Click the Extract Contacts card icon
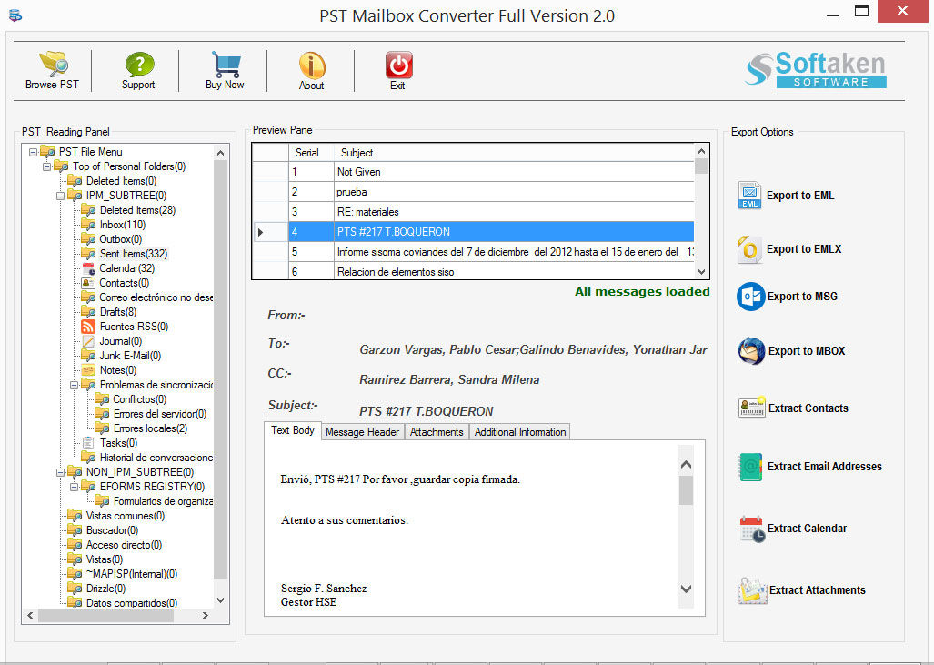Image resolution: width=934 pixels, height=665 pixels. click(751, 408)
